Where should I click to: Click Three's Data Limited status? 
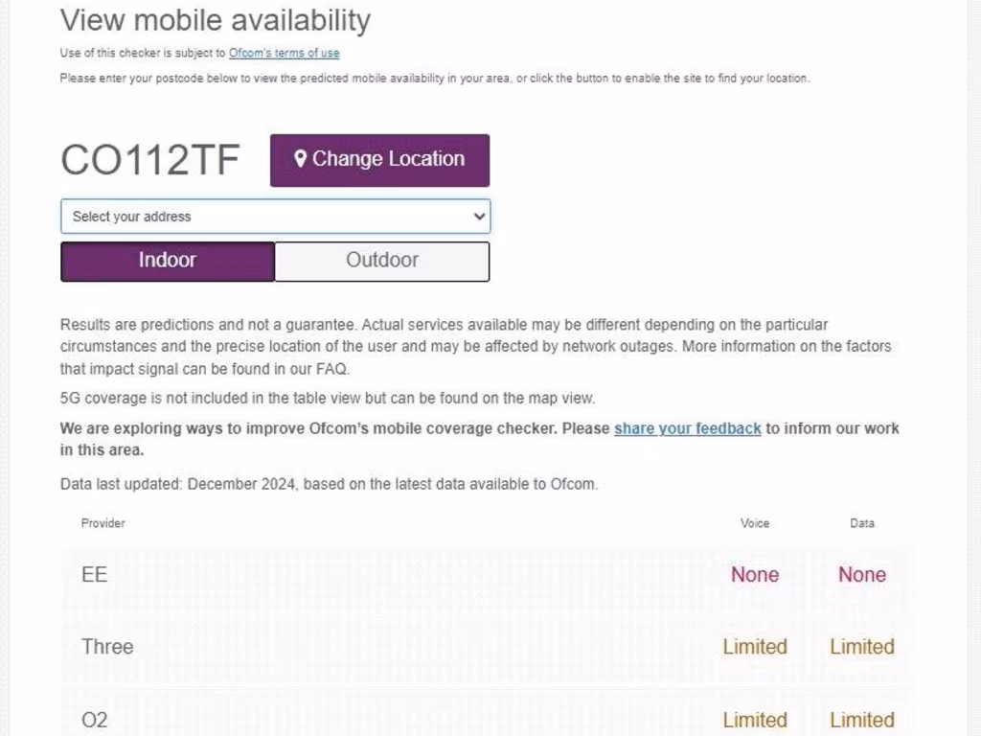[862, 647]
